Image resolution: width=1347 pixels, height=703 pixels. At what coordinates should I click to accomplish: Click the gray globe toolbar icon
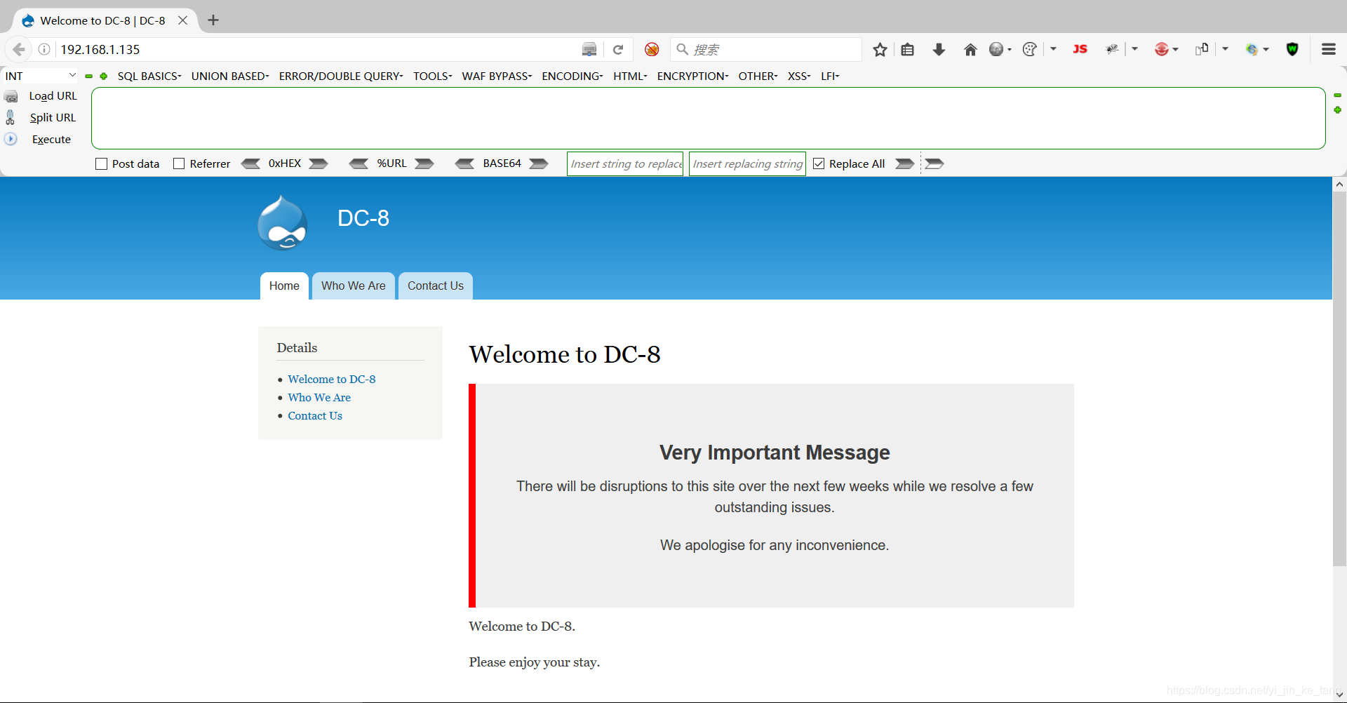(996, 50)
